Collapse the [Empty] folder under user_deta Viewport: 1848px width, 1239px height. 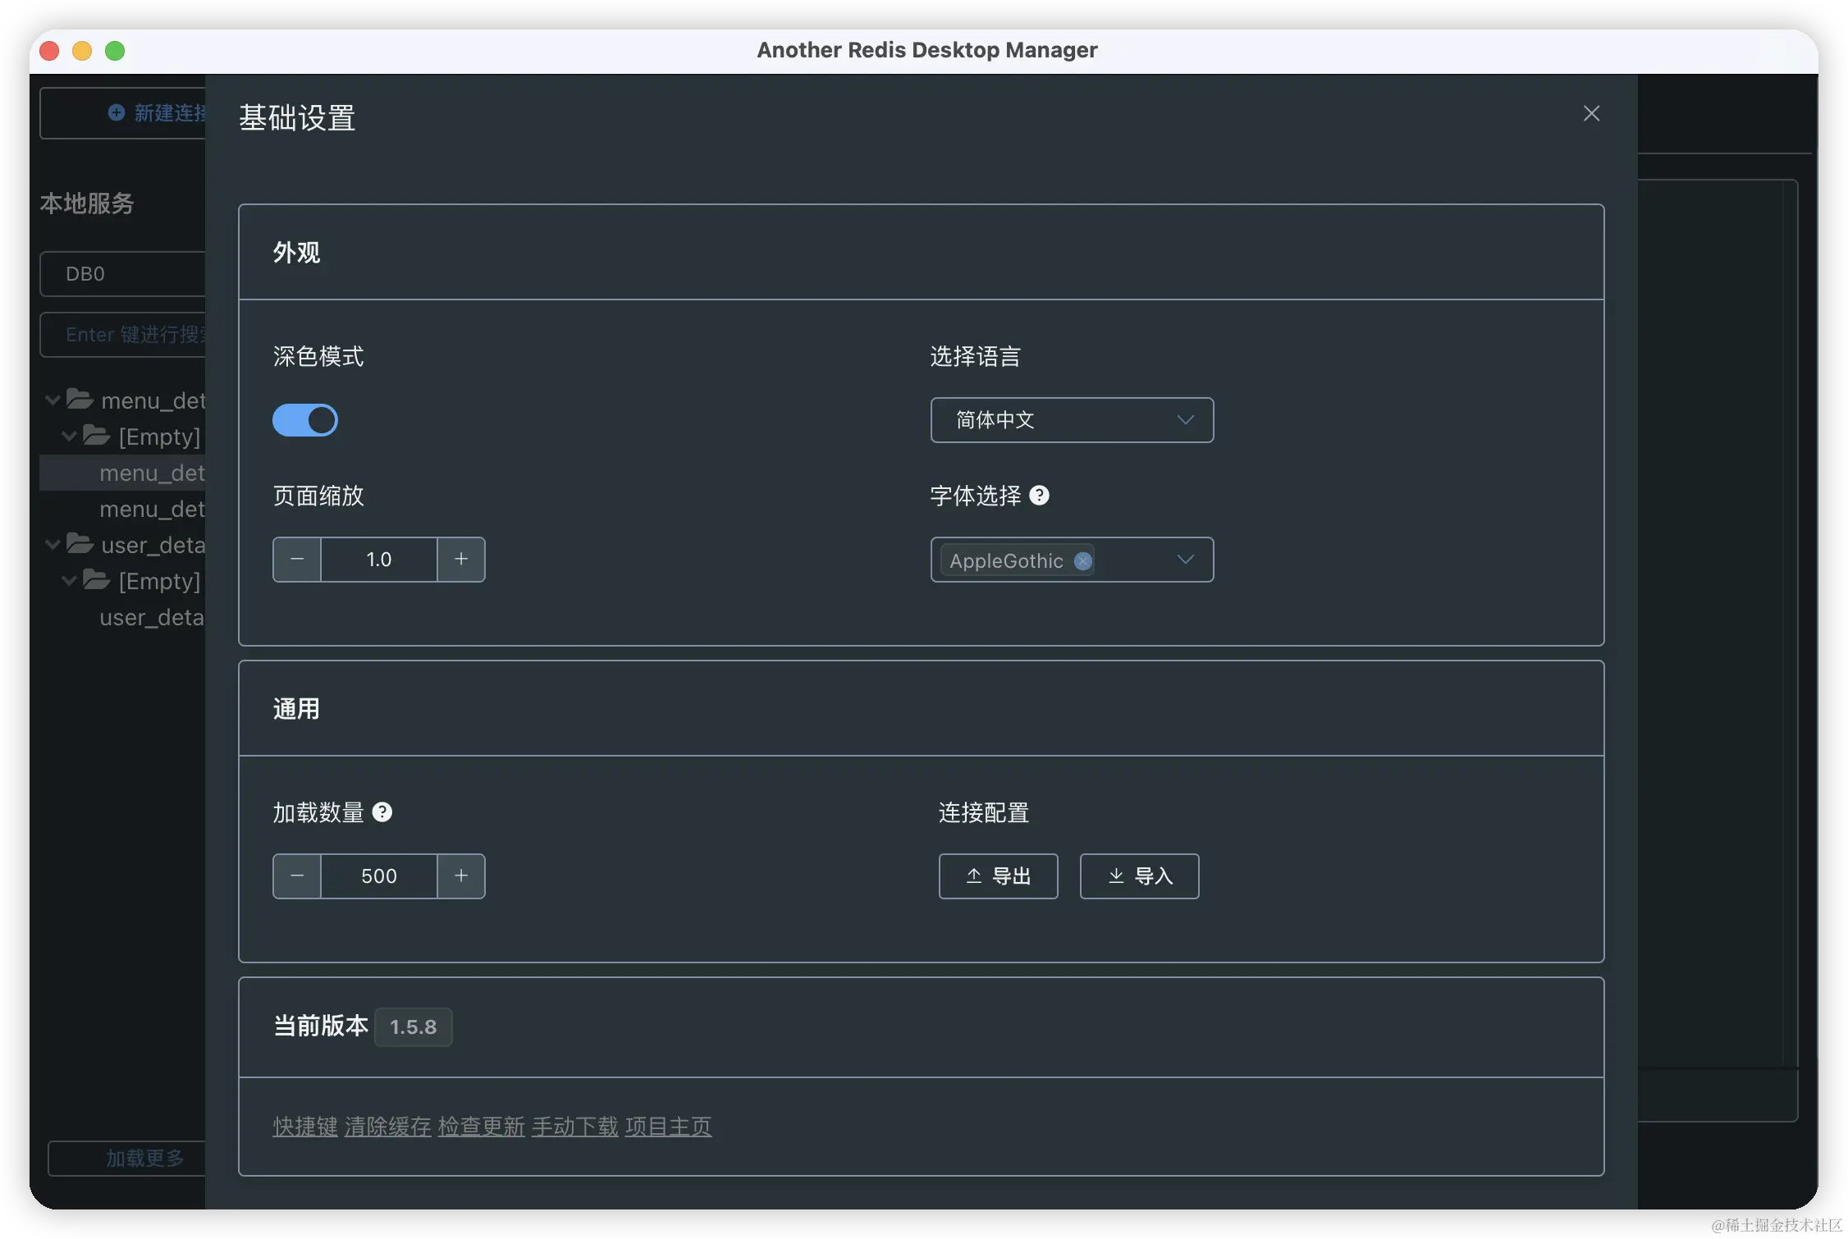[70, 581]
